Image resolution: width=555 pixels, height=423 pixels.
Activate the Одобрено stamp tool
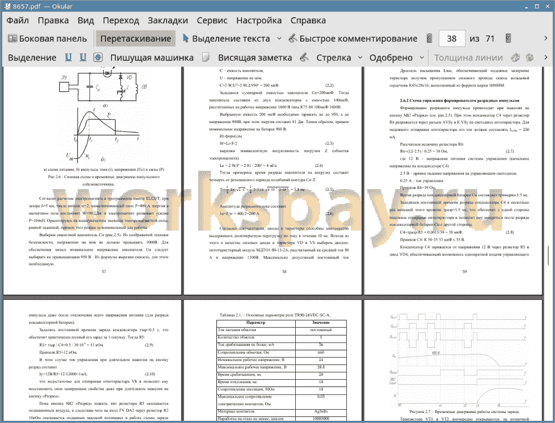391,58
